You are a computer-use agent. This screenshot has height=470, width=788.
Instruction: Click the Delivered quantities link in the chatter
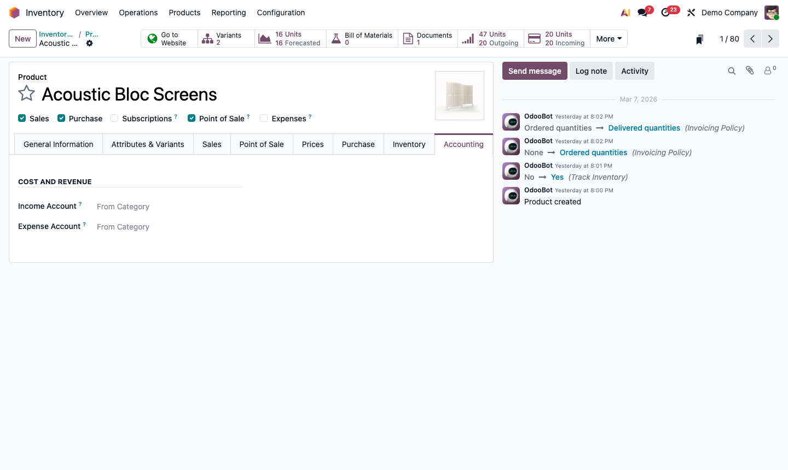644,127
